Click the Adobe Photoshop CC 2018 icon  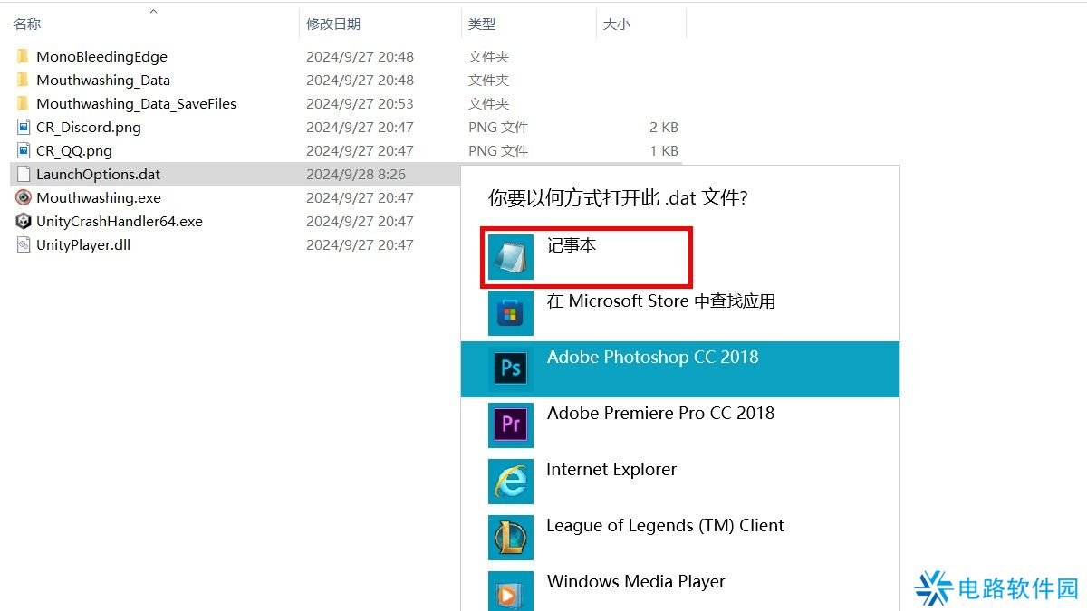point(511,369)
